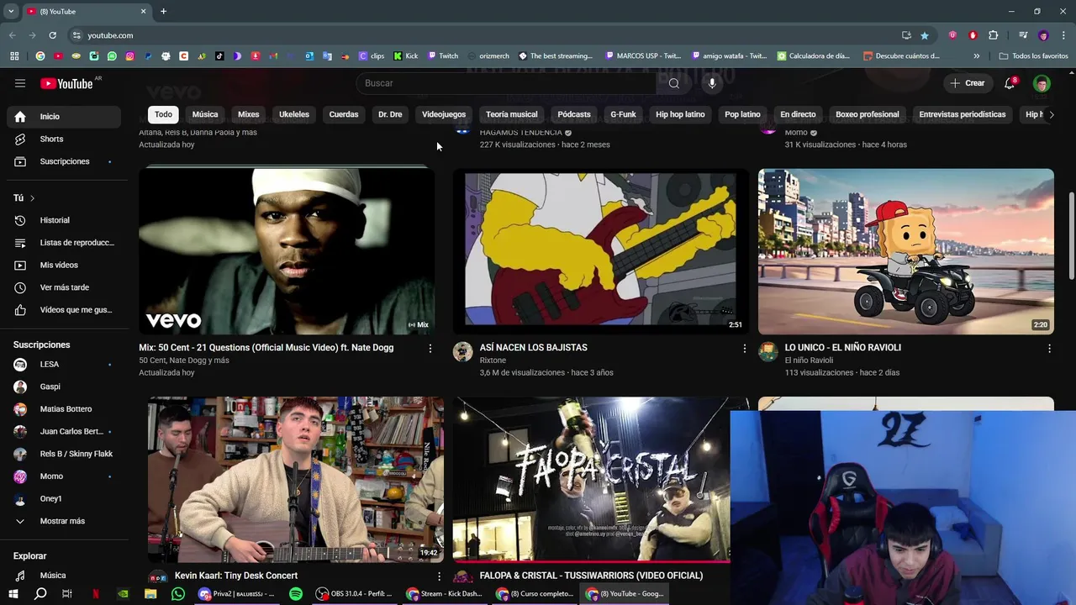Click the Chrome address bar
Image resolution: width=1076 pixels, height=605 pixels.
[483, 35]
